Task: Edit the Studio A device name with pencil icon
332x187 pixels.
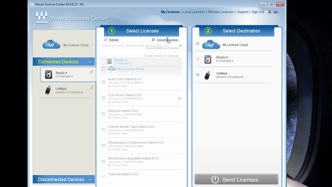Action: tap(91, 72)
